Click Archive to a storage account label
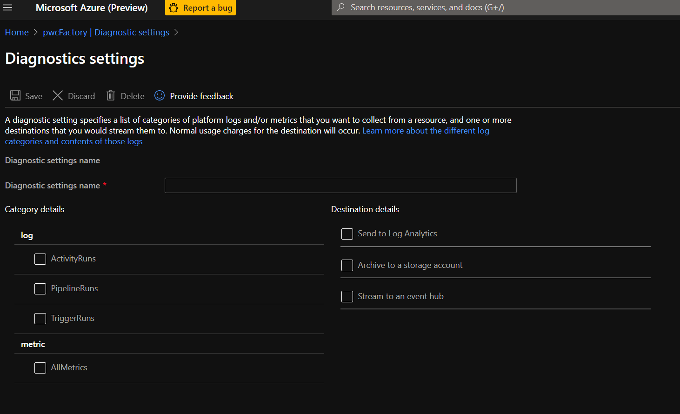The image size is (680, 414). (x=410, y=265)
